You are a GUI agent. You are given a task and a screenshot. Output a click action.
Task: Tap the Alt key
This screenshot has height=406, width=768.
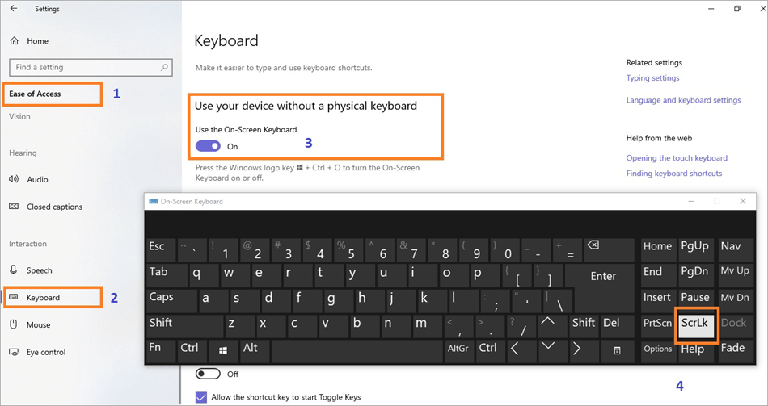click(x=254, y=350)
